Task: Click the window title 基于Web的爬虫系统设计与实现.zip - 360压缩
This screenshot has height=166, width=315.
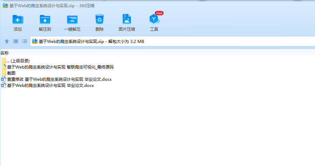Action: [52, 6]
